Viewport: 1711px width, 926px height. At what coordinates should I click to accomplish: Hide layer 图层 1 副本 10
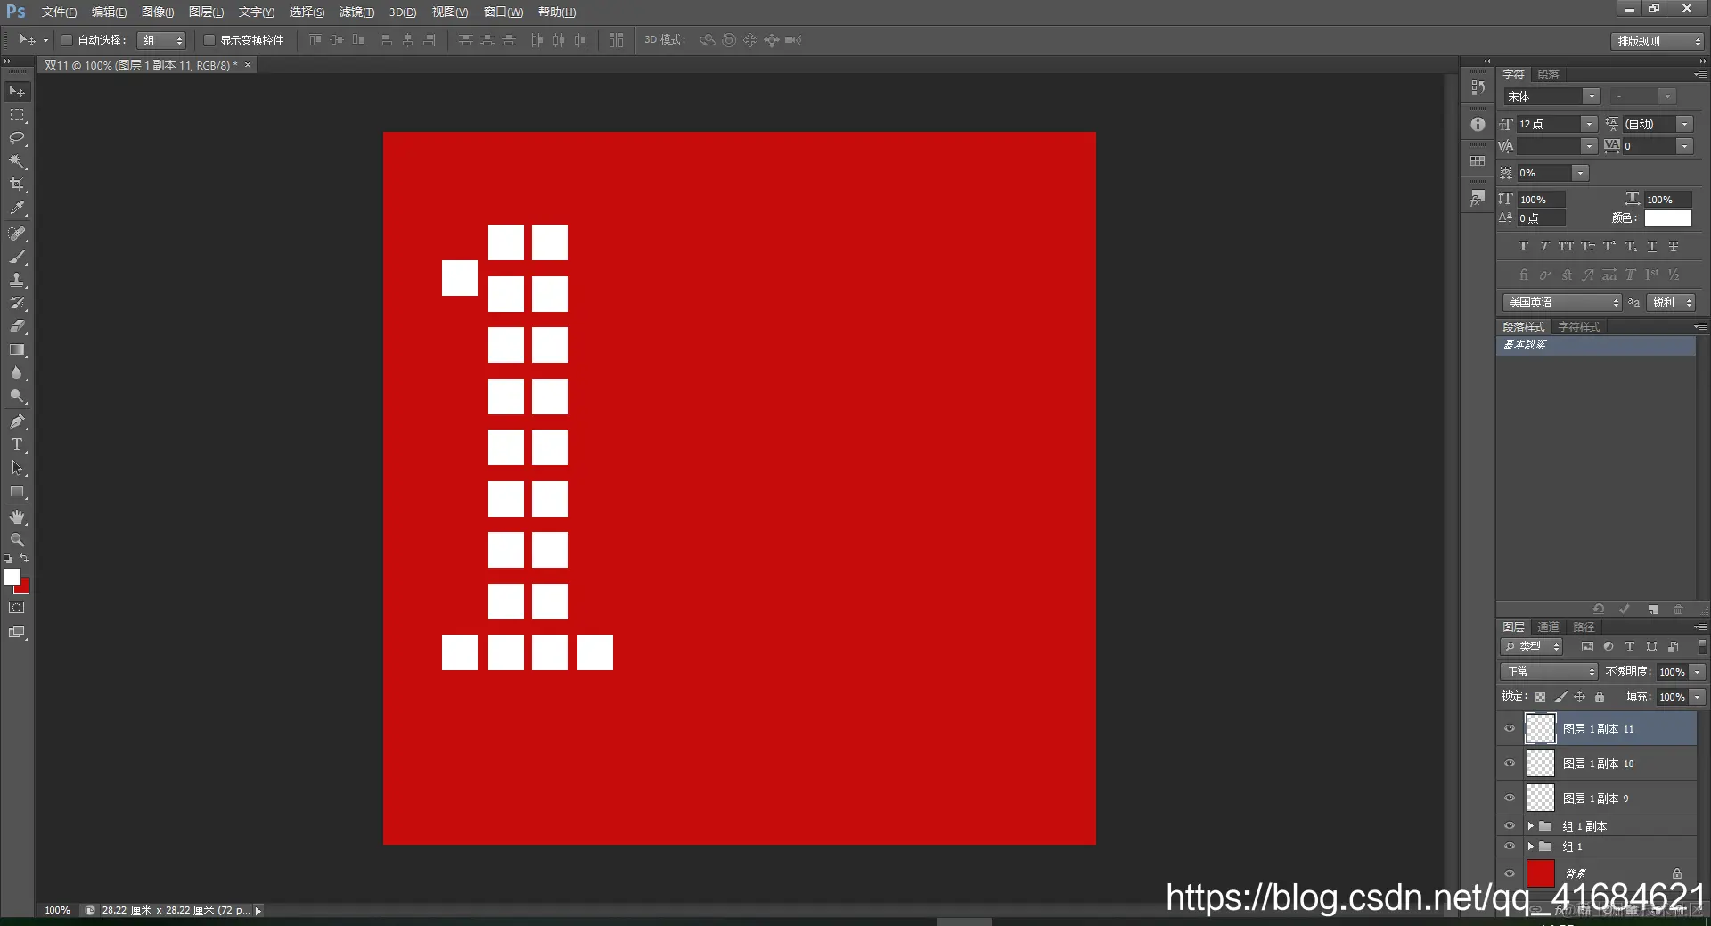point(1510,764)
